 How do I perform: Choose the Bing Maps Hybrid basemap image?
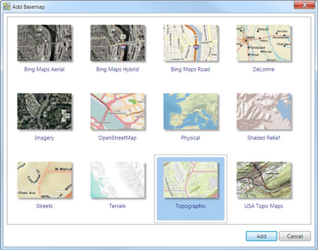(117, 43)
